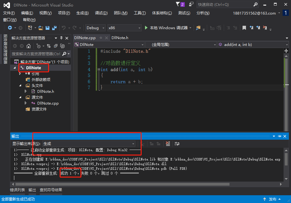Open the add(int a, int b) member dropdown
Screen dimensions: 291x203
point(253,44)
